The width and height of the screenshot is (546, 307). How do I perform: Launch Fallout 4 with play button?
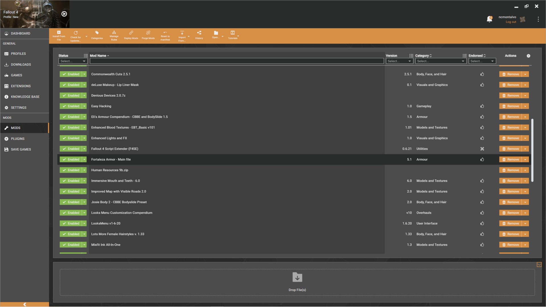64,14
